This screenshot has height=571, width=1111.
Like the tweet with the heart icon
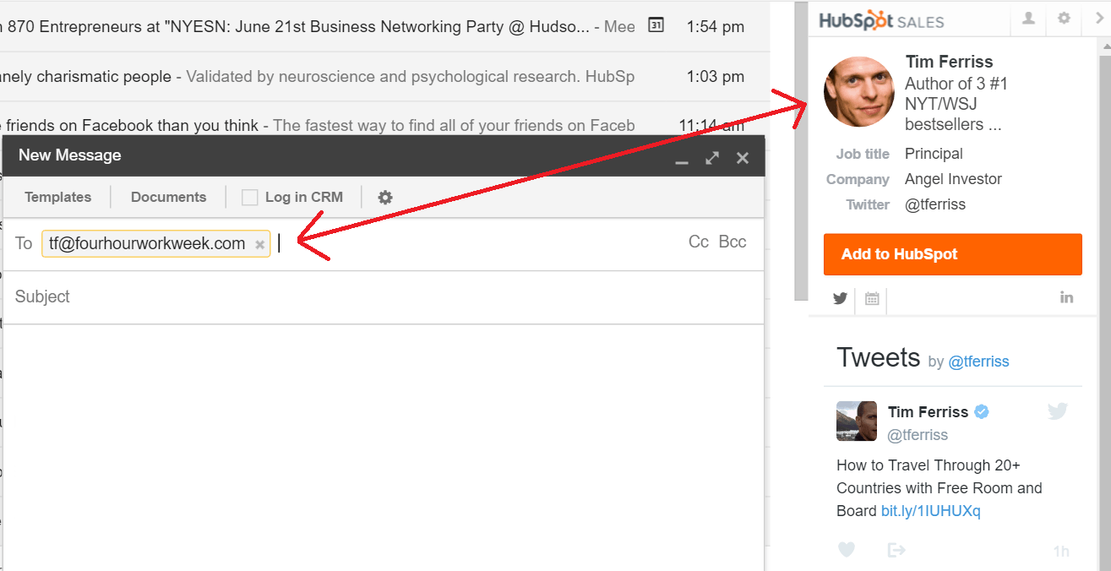[847, 550]
